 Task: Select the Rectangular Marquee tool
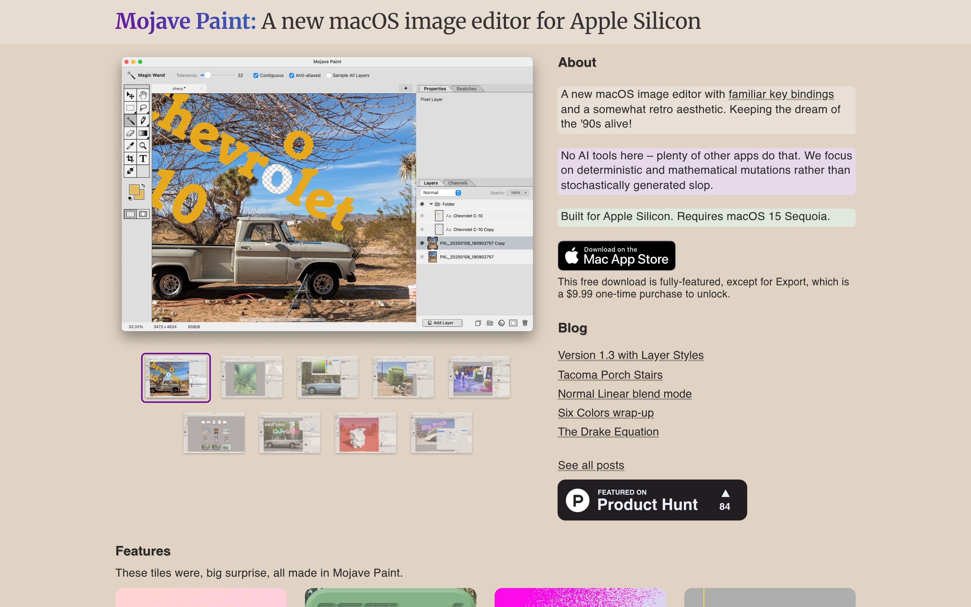click(130, 108)
